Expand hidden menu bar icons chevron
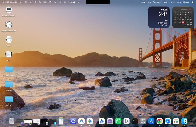The width and height of the screenshot is (196, 127). pos(79,2)
